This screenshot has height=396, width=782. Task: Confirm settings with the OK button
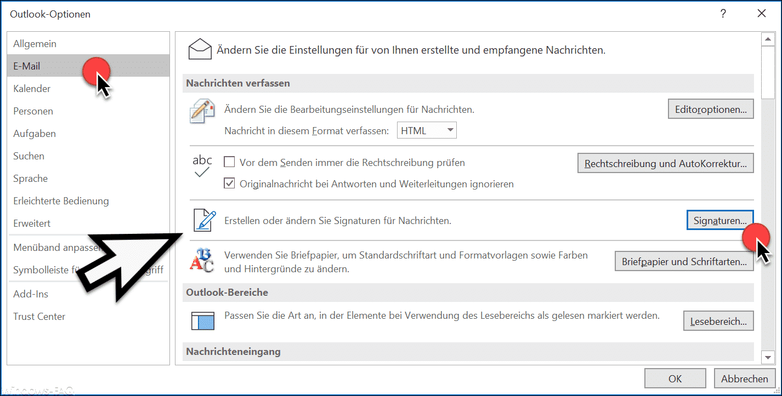(x=675, y=378)
